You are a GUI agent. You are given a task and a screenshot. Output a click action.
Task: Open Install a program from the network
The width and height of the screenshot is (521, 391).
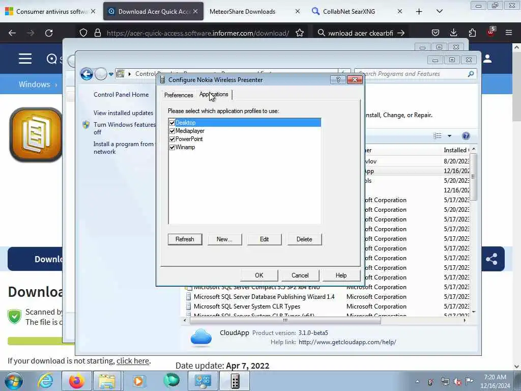(123, 148)
